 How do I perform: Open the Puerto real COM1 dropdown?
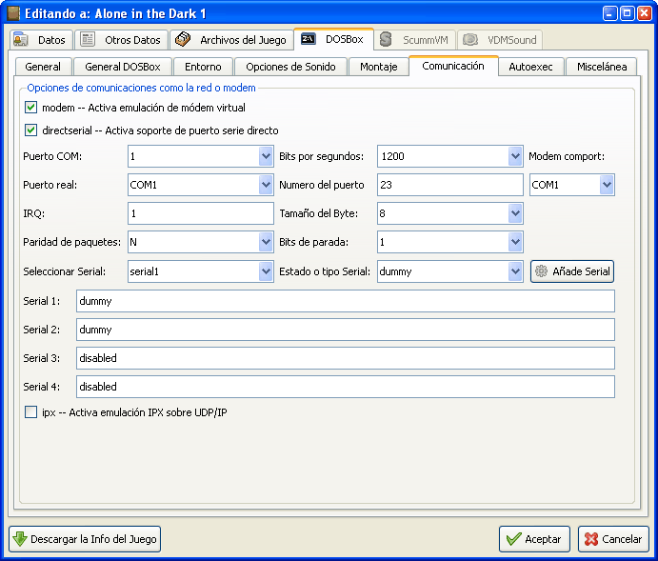266,185
